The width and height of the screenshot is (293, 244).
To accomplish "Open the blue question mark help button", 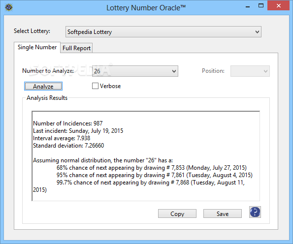I will click(255, 212).
